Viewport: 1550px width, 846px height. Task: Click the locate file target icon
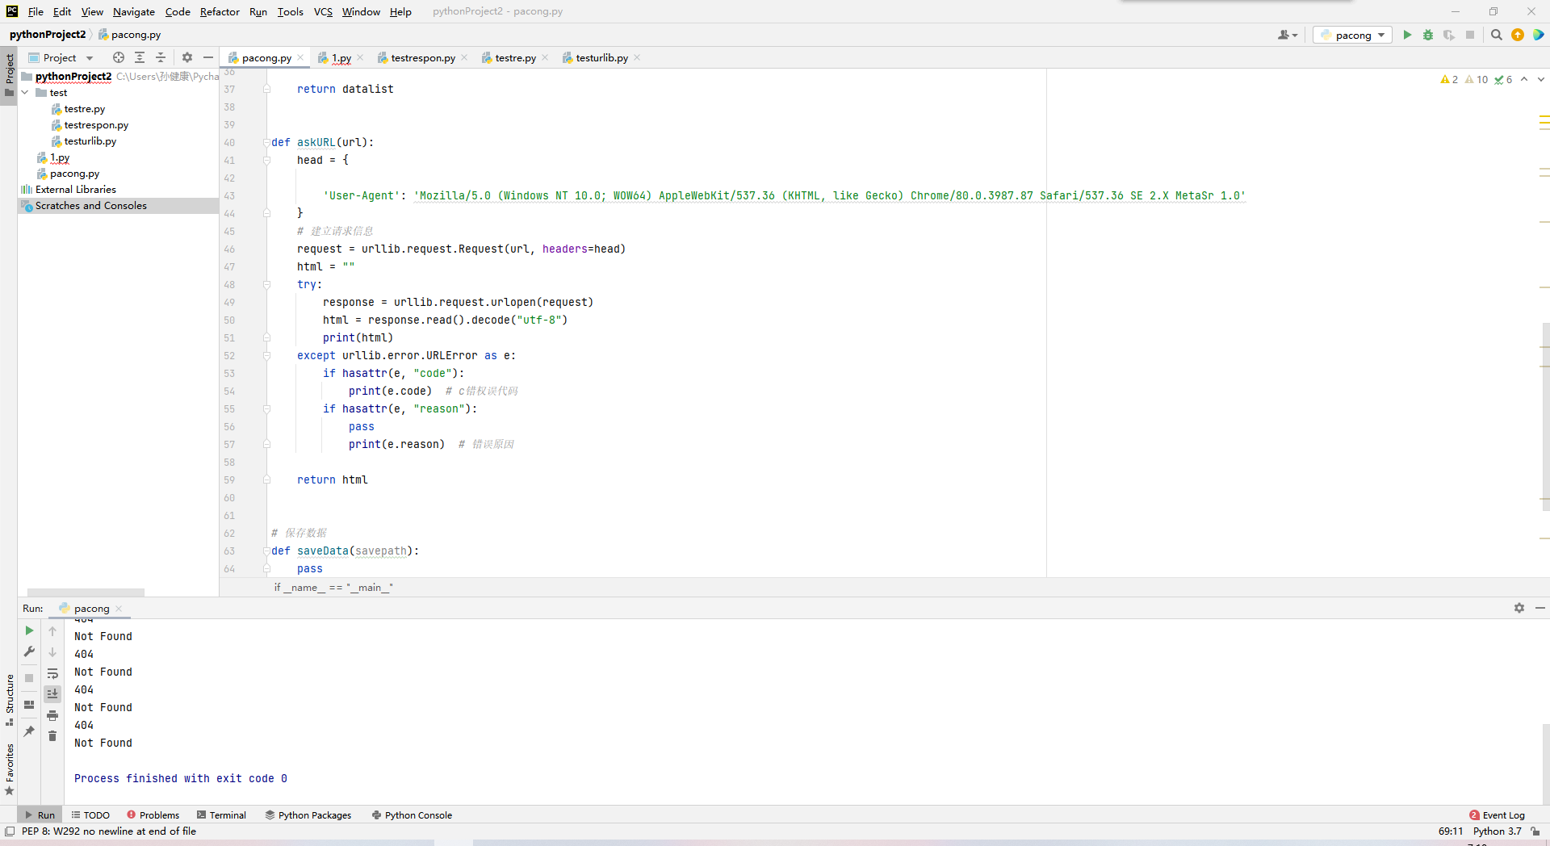(x=119, y=57)
